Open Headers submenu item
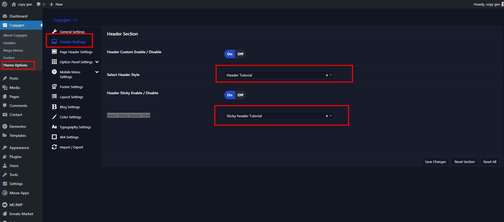This screenshot has height=222, width=504. pyautogui.click(x=9, y=43)
